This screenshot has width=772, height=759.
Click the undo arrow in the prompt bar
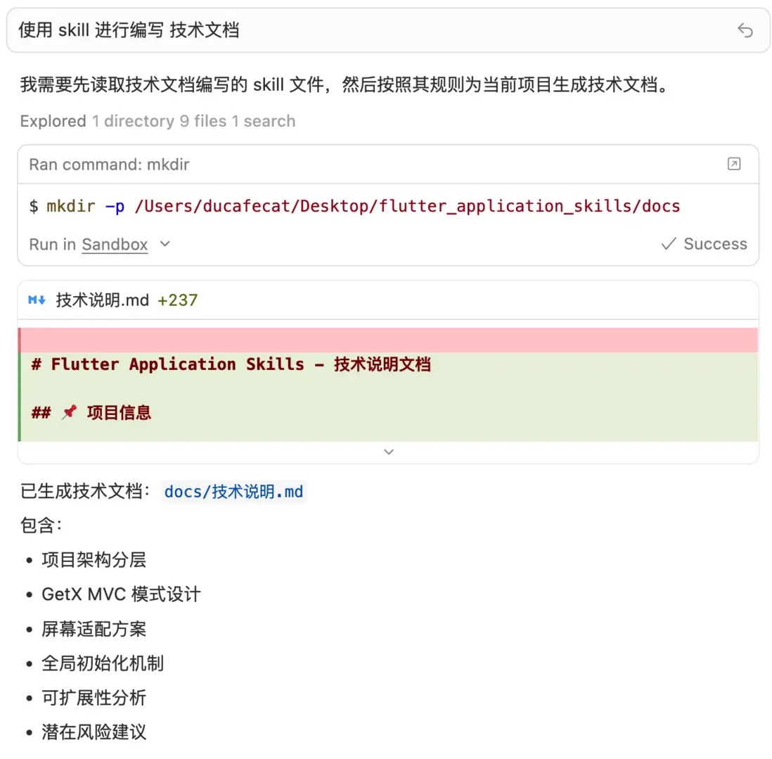(x=745, y=30)
